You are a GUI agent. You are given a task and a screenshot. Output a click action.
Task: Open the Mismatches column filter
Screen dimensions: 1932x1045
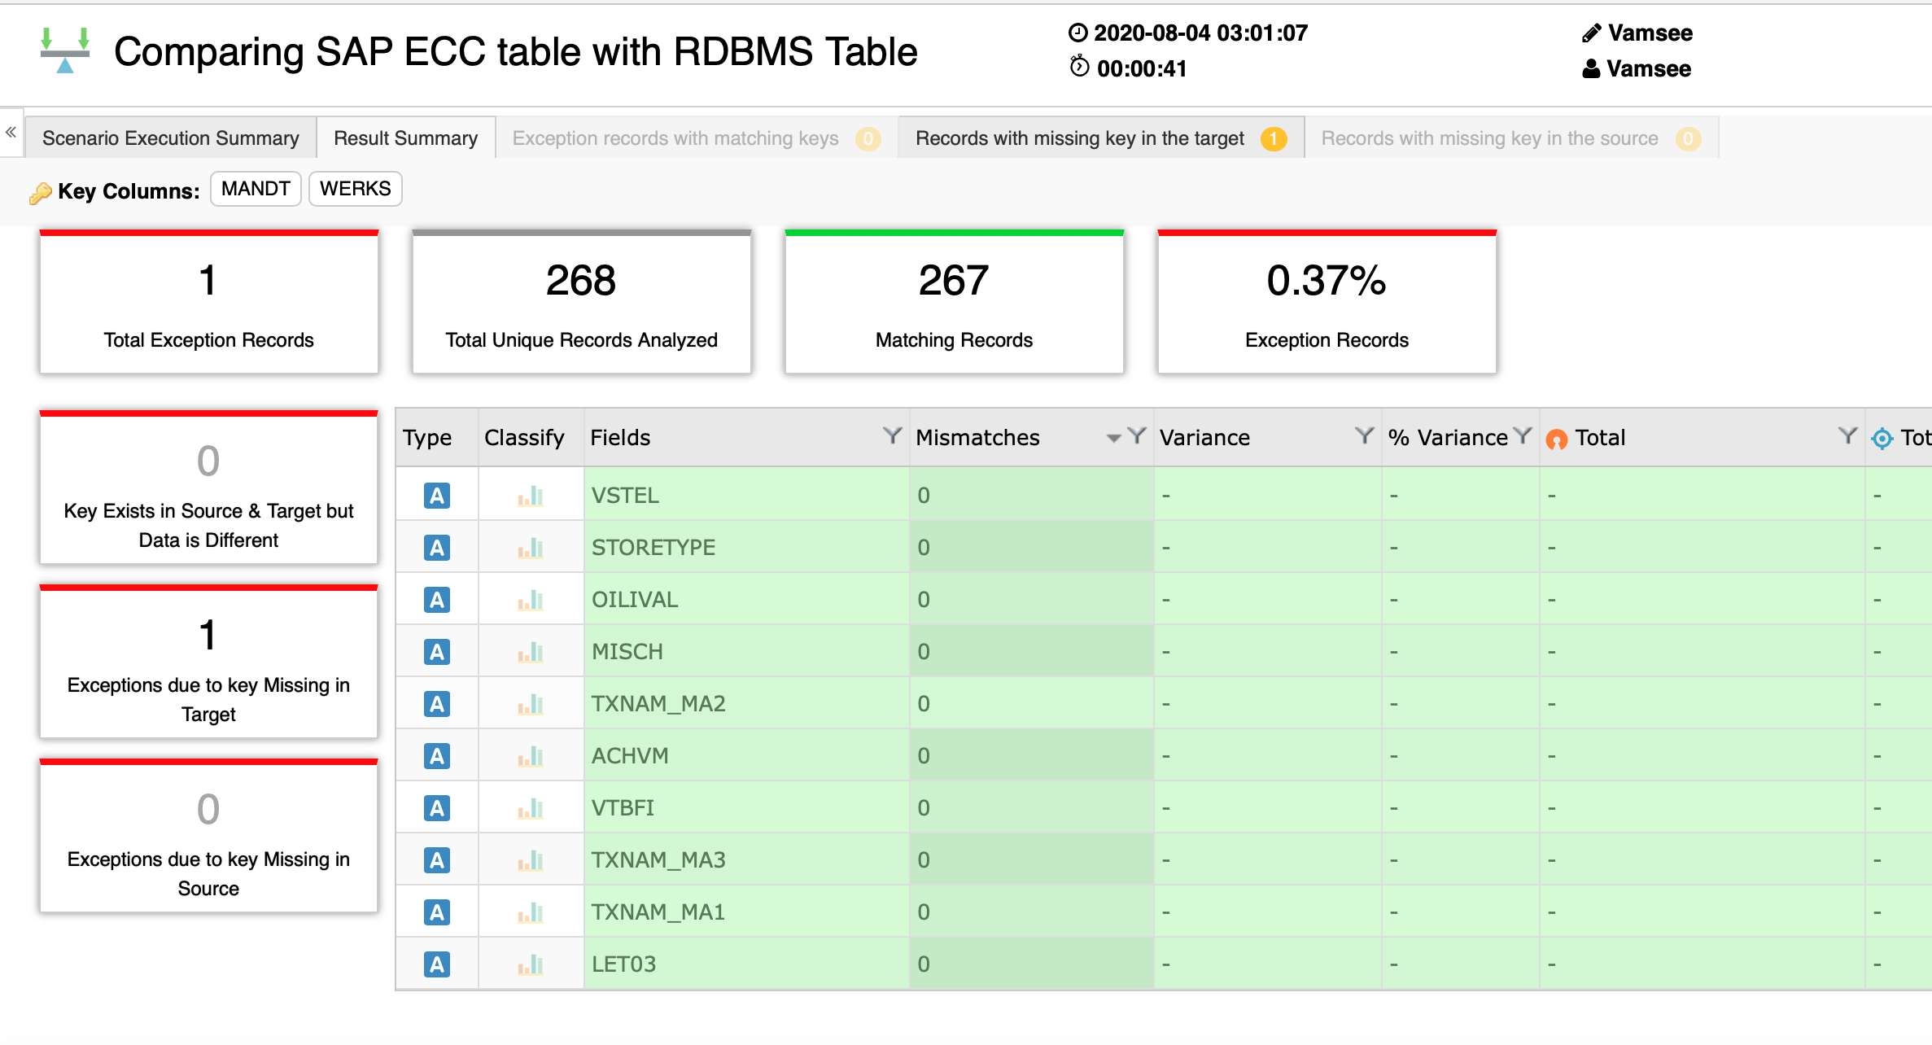coord(1136,436)
